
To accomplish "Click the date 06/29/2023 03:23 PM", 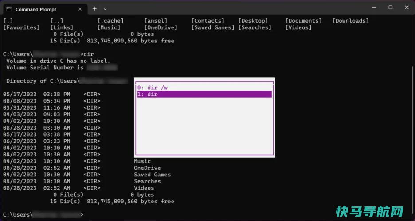I will (36, 141).
